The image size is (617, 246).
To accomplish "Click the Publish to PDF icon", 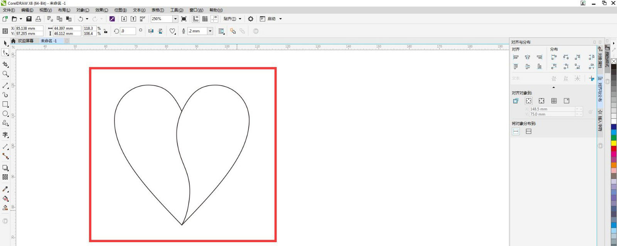I will coord(143,19).
